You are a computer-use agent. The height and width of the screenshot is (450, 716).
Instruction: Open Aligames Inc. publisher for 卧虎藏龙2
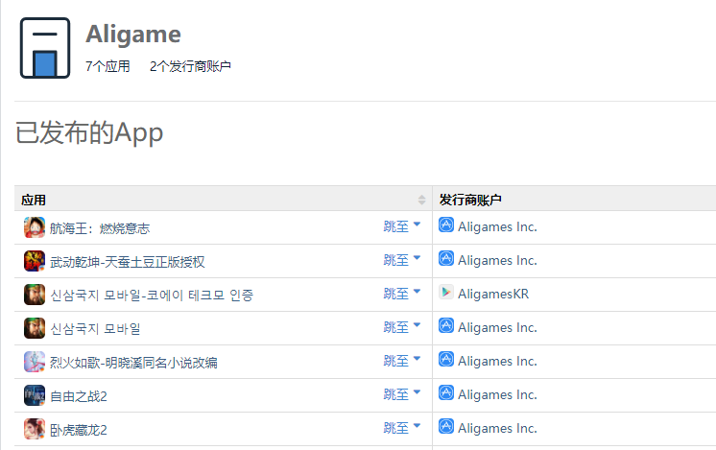pyautogui.click(x=497, y=429)
